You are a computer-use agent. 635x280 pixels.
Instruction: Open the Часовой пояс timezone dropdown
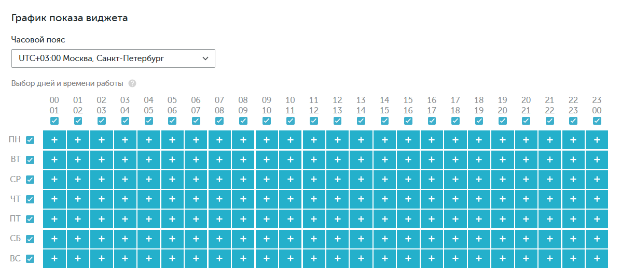[113, 58]
